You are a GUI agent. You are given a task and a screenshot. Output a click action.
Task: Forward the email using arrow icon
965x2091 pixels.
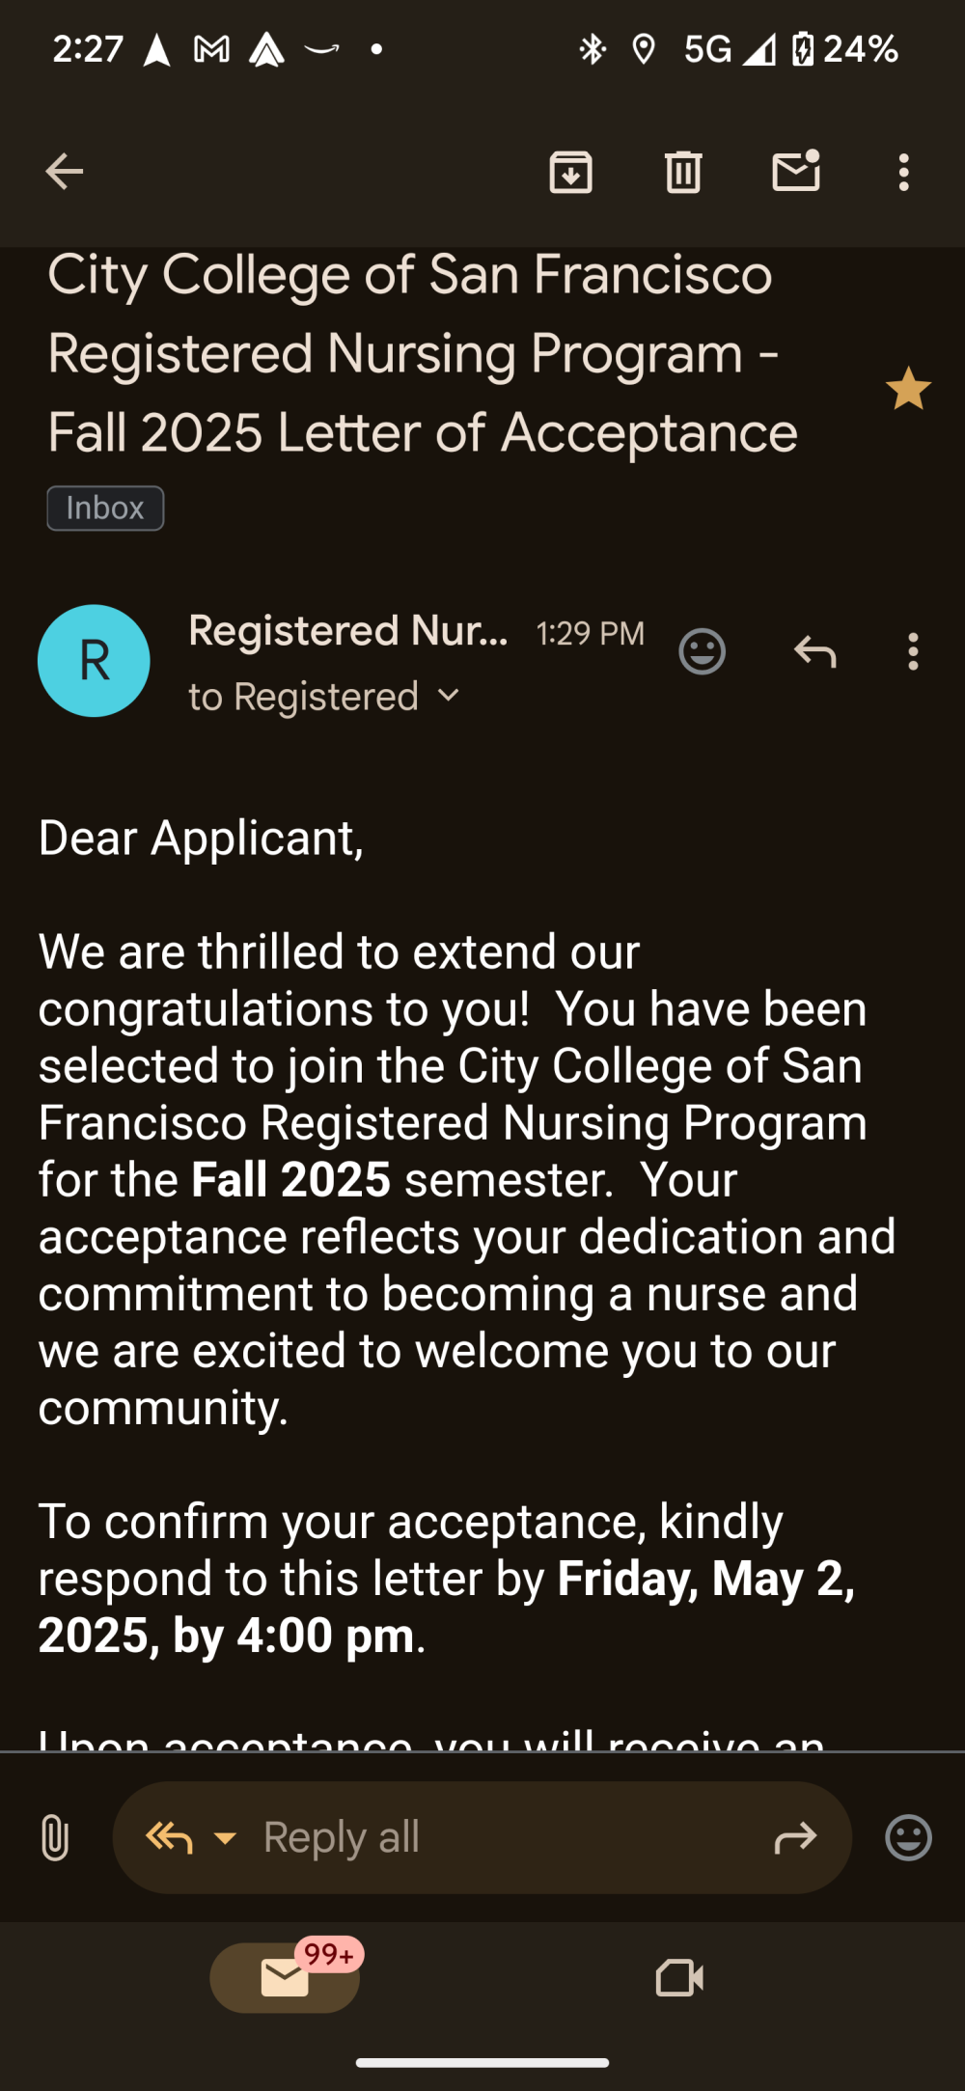coord(795,1838)
